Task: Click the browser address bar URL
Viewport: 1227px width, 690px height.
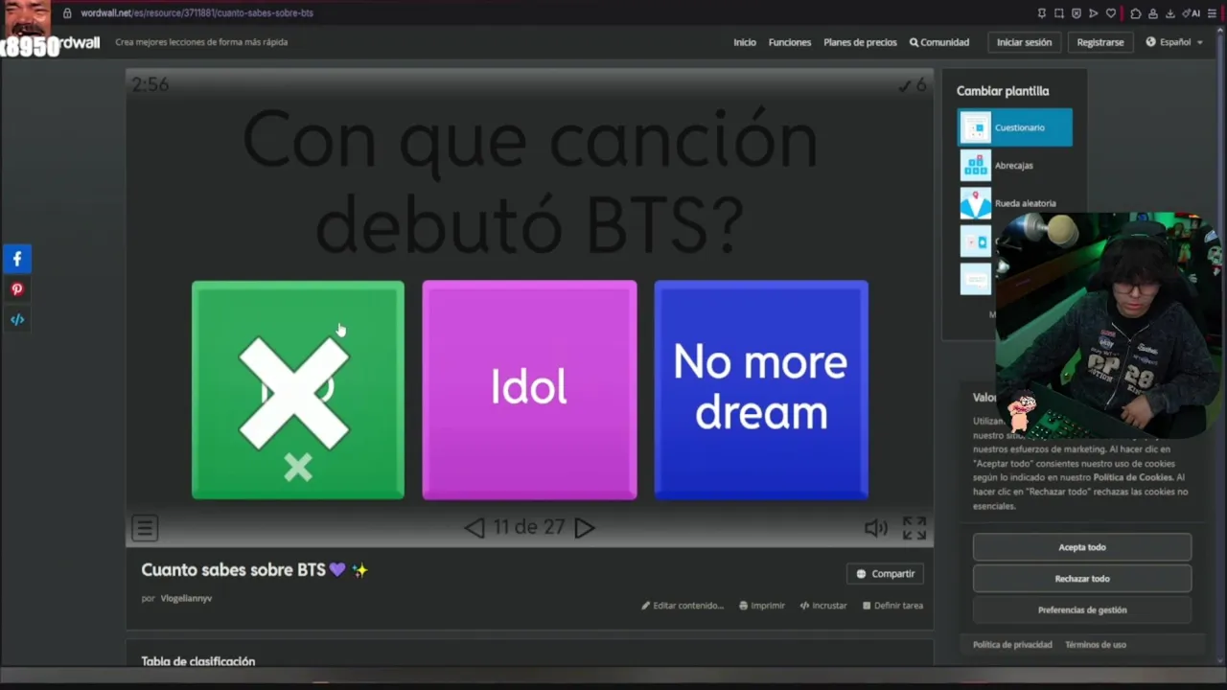Action: point(197,13)
